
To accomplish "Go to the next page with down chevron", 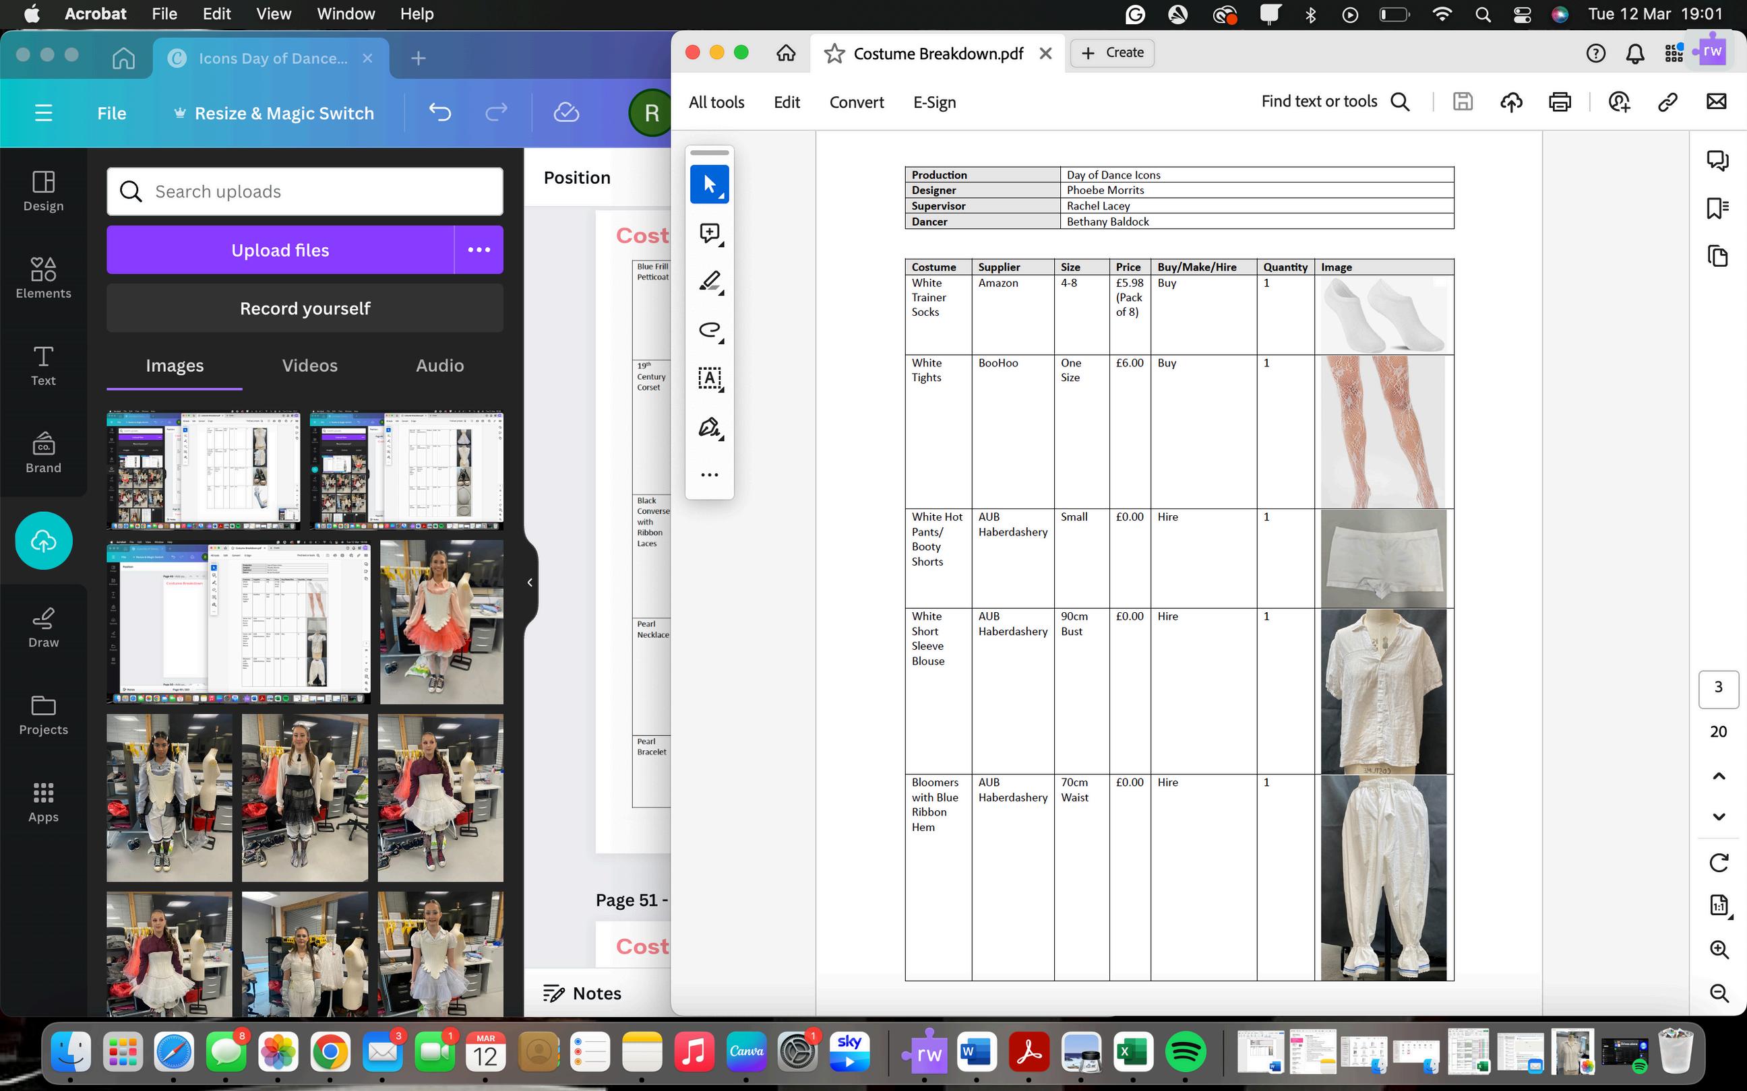I will point(1719,817).
